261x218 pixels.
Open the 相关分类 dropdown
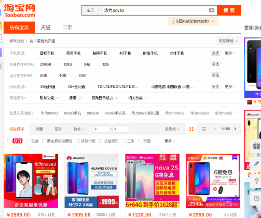[138, 98]
